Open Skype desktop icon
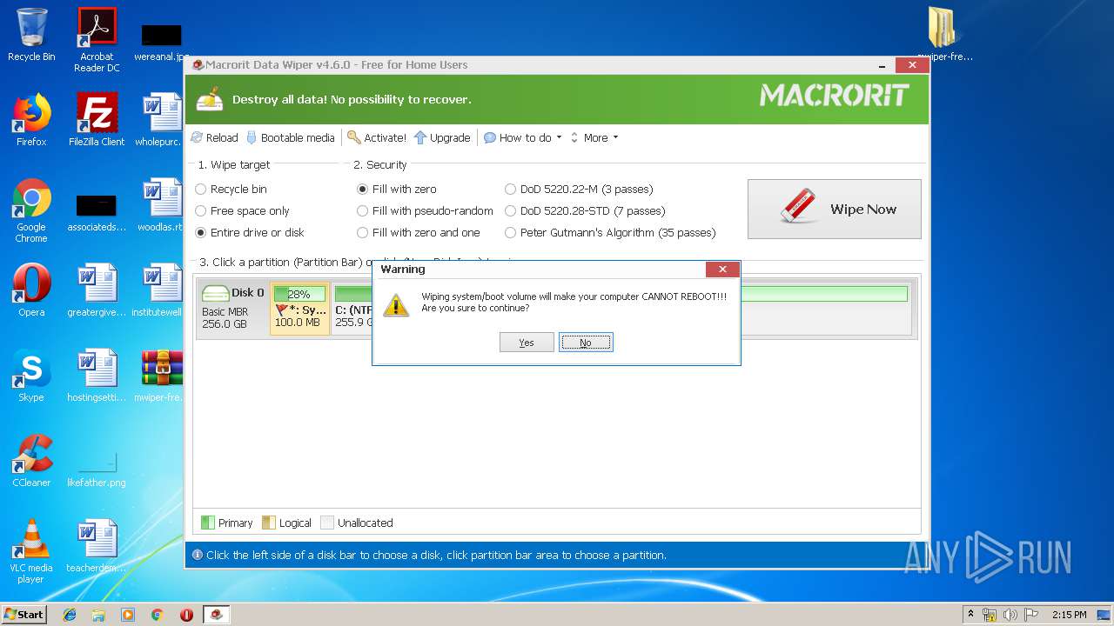Image resolution: width=1114 pixels, height=626 pixels. 31,375
